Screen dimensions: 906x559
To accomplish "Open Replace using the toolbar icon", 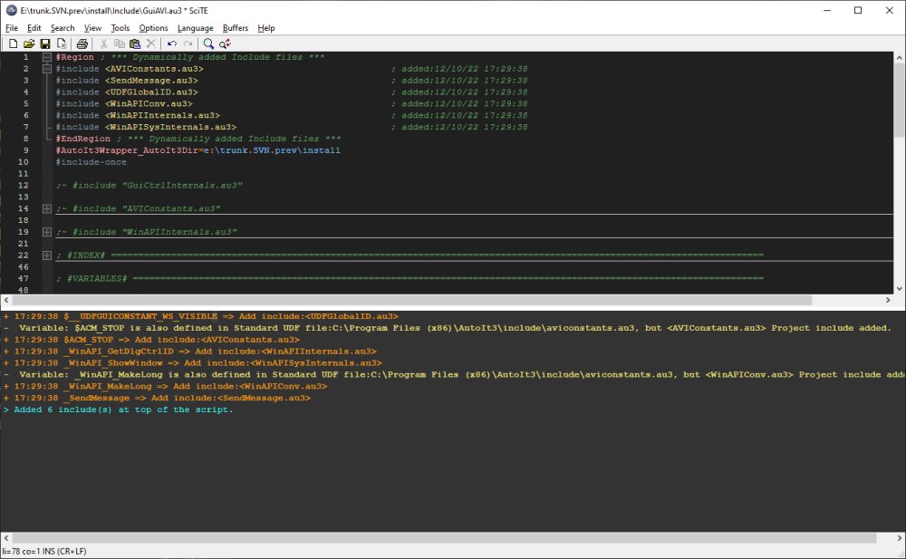I will 225,43.
